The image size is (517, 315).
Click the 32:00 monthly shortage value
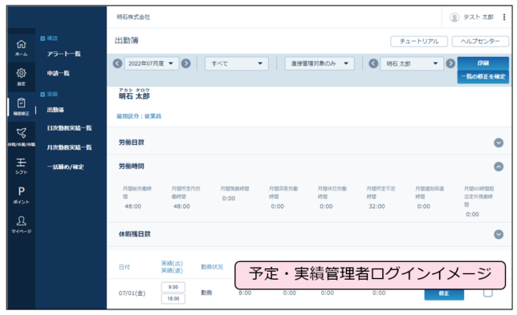pyautogui.click(x=377, y=206)
